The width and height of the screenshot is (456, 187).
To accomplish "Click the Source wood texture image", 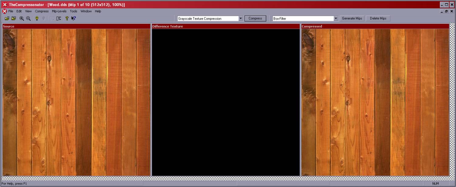I will click(76, 102).
